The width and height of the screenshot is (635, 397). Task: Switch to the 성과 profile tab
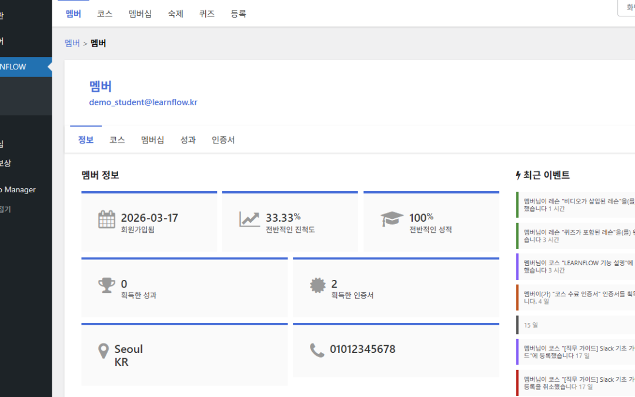[188, 140]
